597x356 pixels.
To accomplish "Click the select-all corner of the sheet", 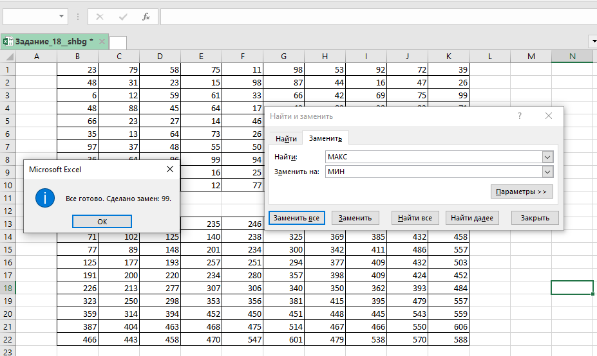I will click(8, 57).
